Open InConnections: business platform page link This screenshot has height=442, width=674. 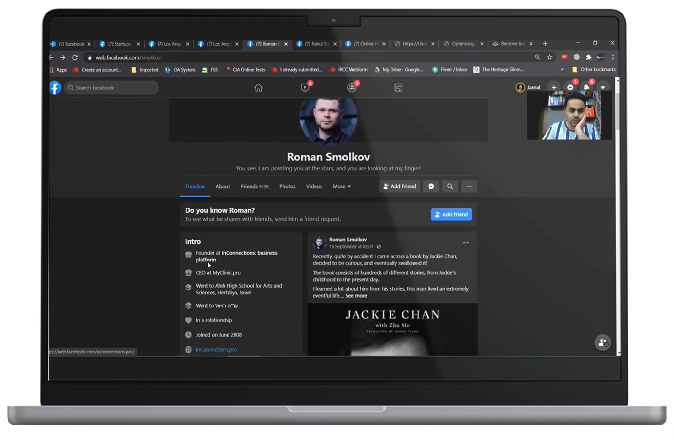[236, 256]
